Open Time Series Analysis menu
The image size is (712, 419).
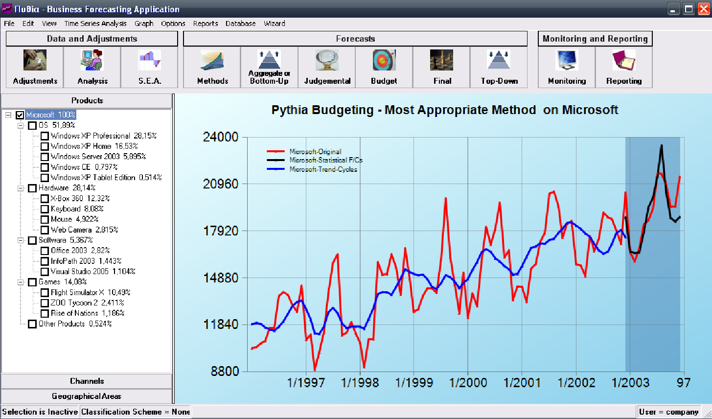(95, 23)
